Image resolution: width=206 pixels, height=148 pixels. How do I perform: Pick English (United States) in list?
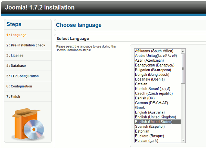153,122
